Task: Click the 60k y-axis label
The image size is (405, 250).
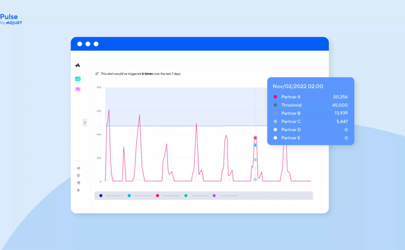Action: [99, 111]
